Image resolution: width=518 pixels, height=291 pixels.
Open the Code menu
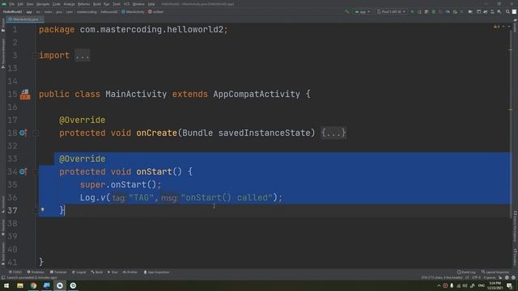click(x=57, y=4)
